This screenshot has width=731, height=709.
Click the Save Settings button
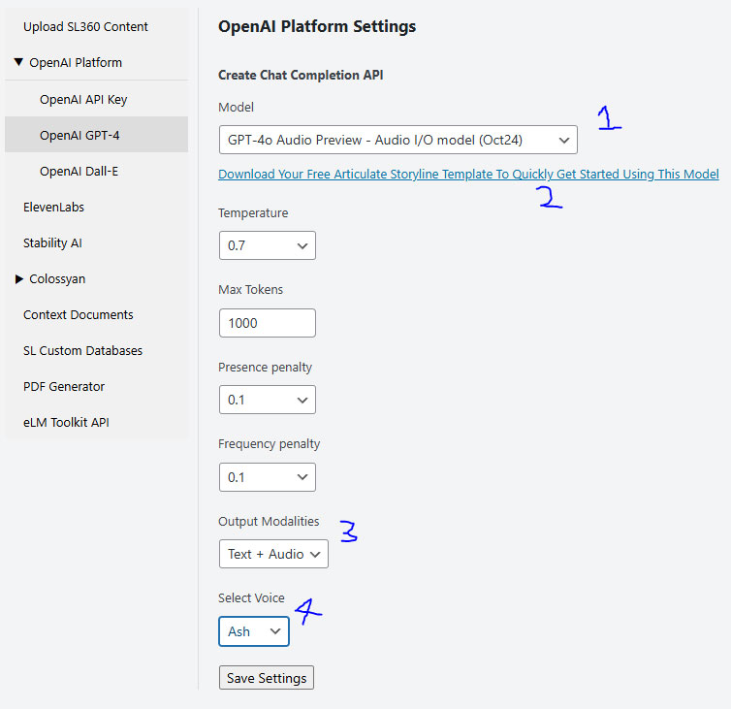(267, 678)
